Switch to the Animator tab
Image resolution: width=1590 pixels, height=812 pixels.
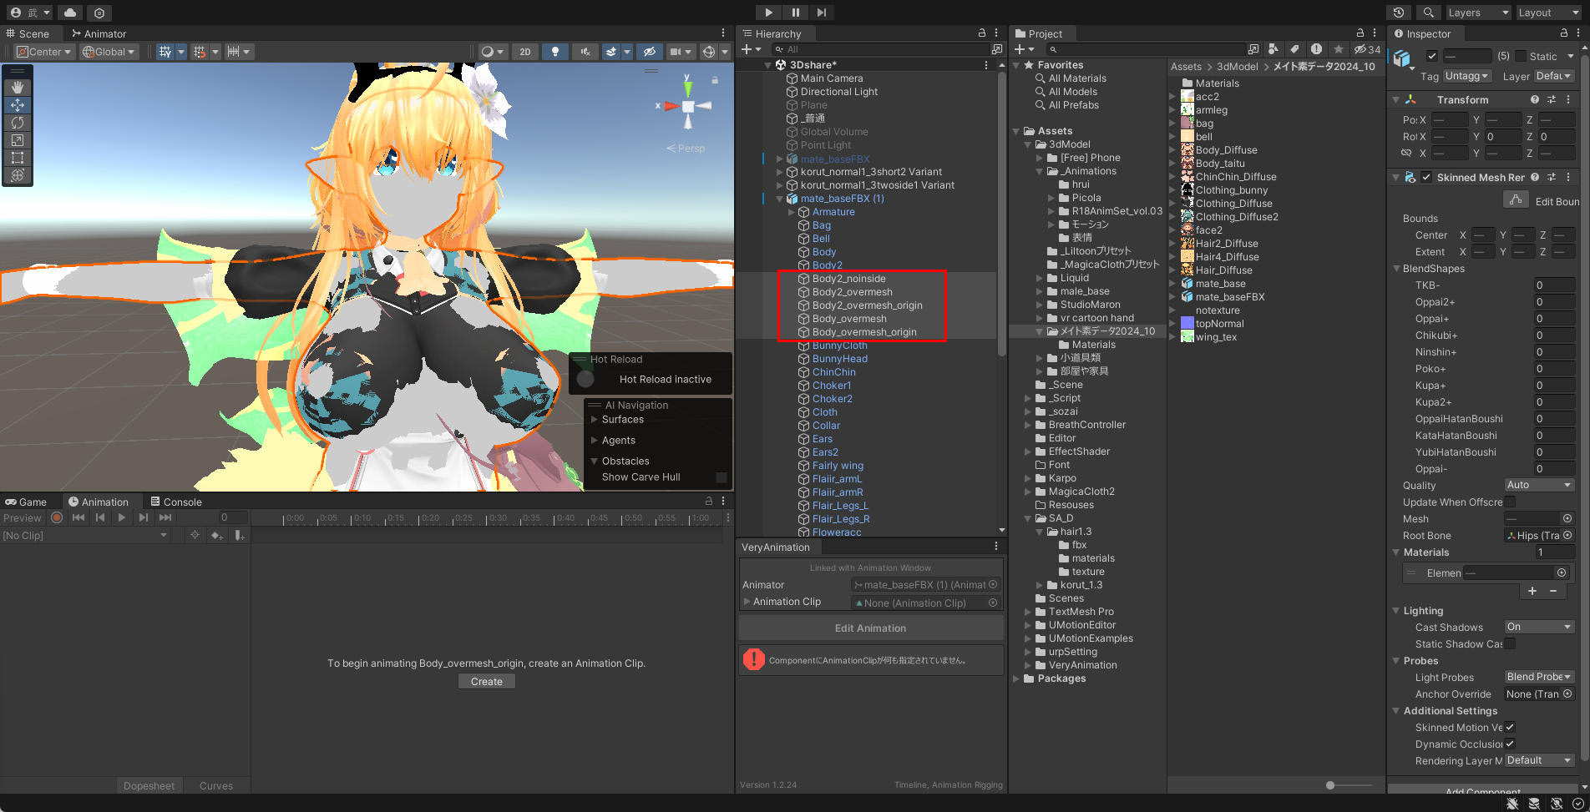coord(99,34)
